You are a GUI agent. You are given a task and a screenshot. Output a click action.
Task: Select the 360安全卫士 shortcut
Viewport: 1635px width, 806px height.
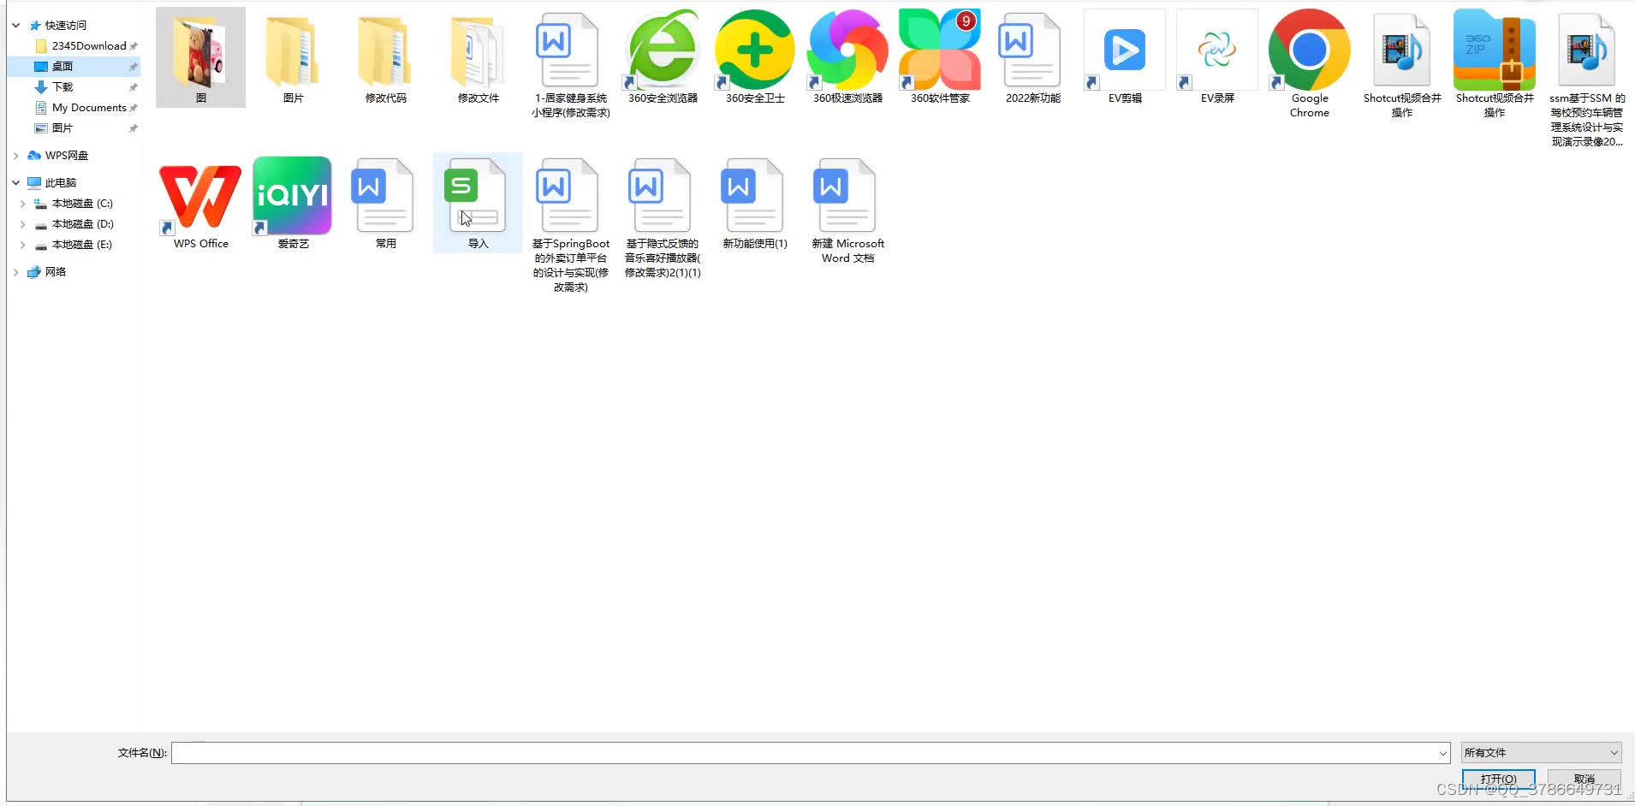pyautogui.click(x=755, y=57)
